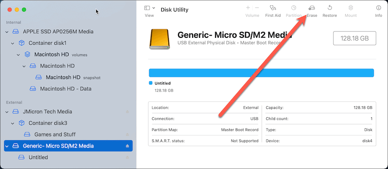388x169 pixels.
Task: Select Macintosh HD volumes group
Action: coord(61,55)
